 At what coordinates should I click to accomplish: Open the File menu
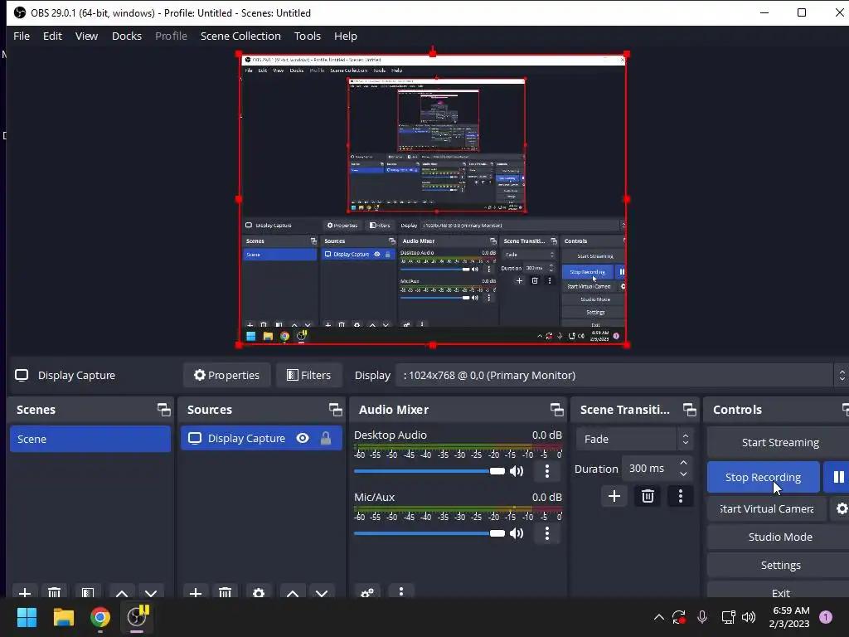22,36
